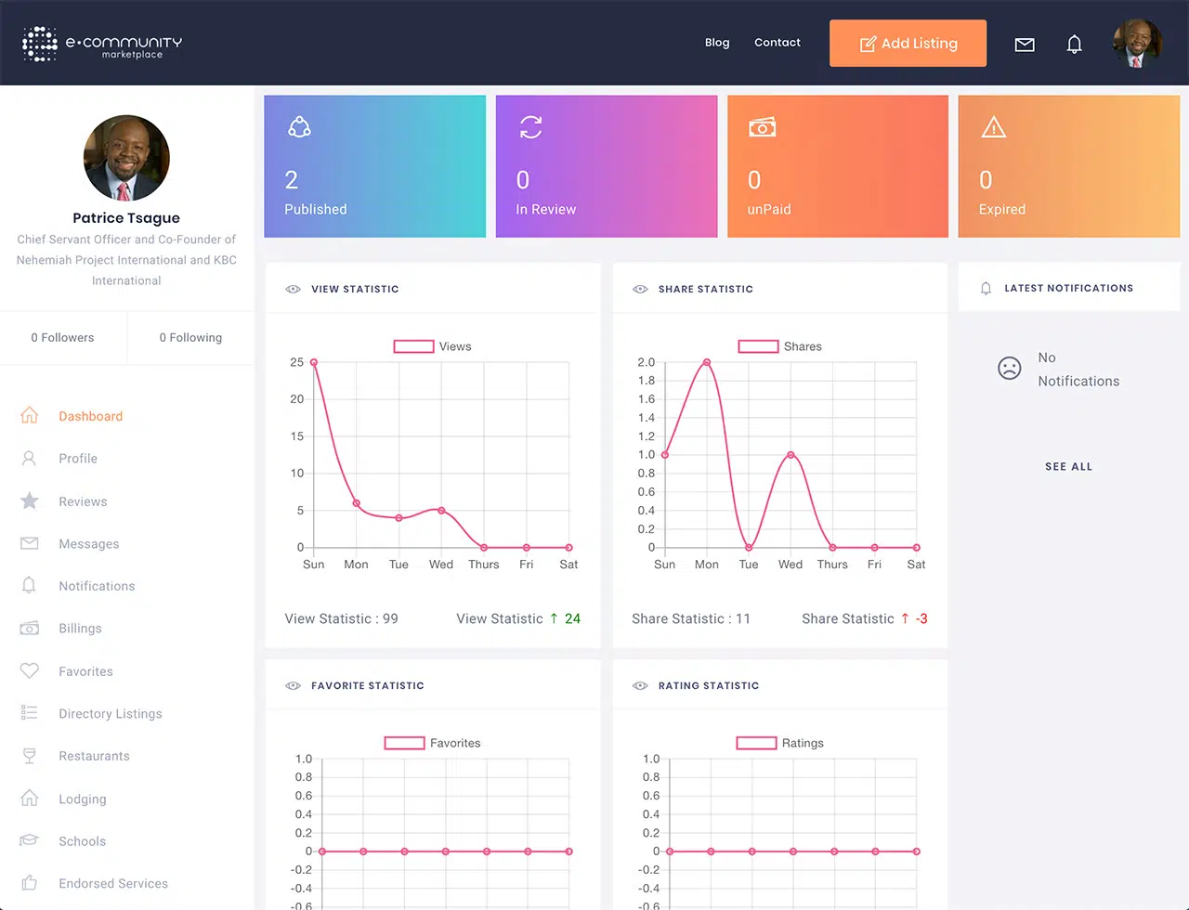The image size is (1189, 910).
Task: Click the Latest Notifications bell icon
Action: [986, 289]
